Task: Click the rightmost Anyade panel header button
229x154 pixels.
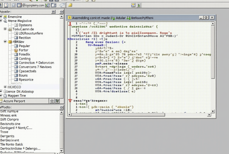Action: tap(62, 12)
